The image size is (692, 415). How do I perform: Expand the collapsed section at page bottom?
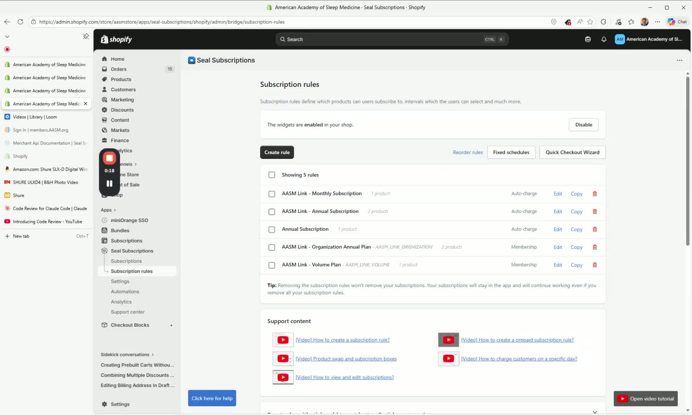click(595, 412)
